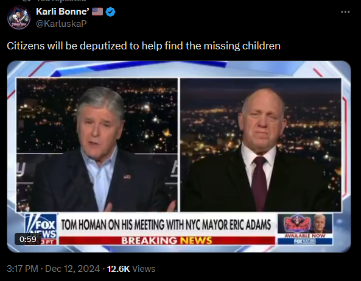The width and height of the screenshot is (361, 281).
Task: Click the right video panel with guest
Action: tap(261, 144)
